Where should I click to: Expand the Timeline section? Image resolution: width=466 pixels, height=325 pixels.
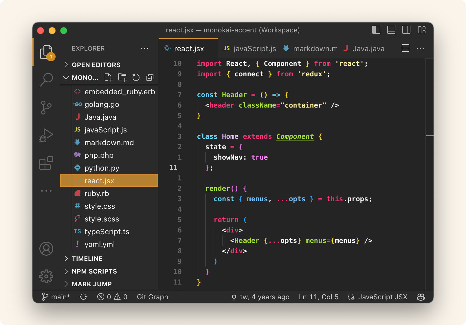[109, 258]
